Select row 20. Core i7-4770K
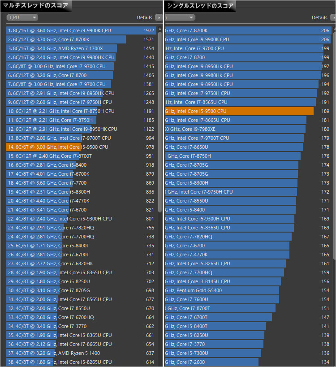Viewport: 336px width, 367px height. point(81,201)
